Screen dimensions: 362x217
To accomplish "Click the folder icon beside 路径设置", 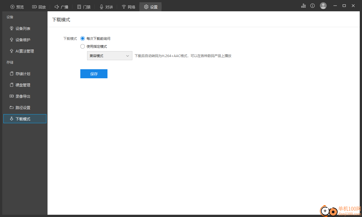I will coord(12,107).
